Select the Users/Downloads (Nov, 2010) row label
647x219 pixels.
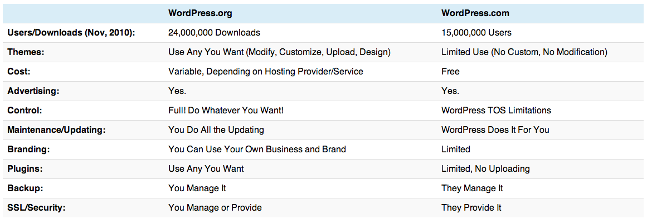(71, 33)
